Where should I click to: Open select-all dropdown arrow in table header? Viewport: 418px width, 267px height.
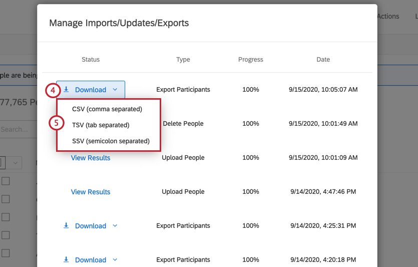[15, 162]
